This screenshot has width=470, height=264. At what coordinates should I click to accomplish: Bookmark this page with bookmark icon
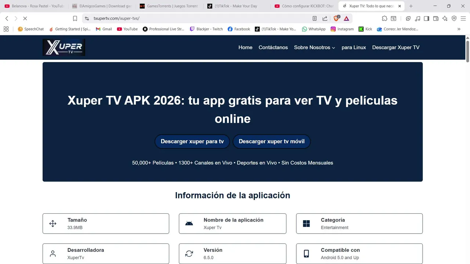point(75,18)
